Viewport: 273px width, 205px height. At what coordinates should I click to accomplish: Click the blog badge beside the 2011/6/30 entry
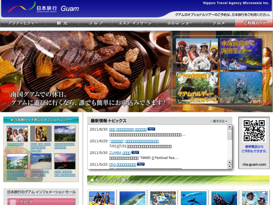coord(151,129)
